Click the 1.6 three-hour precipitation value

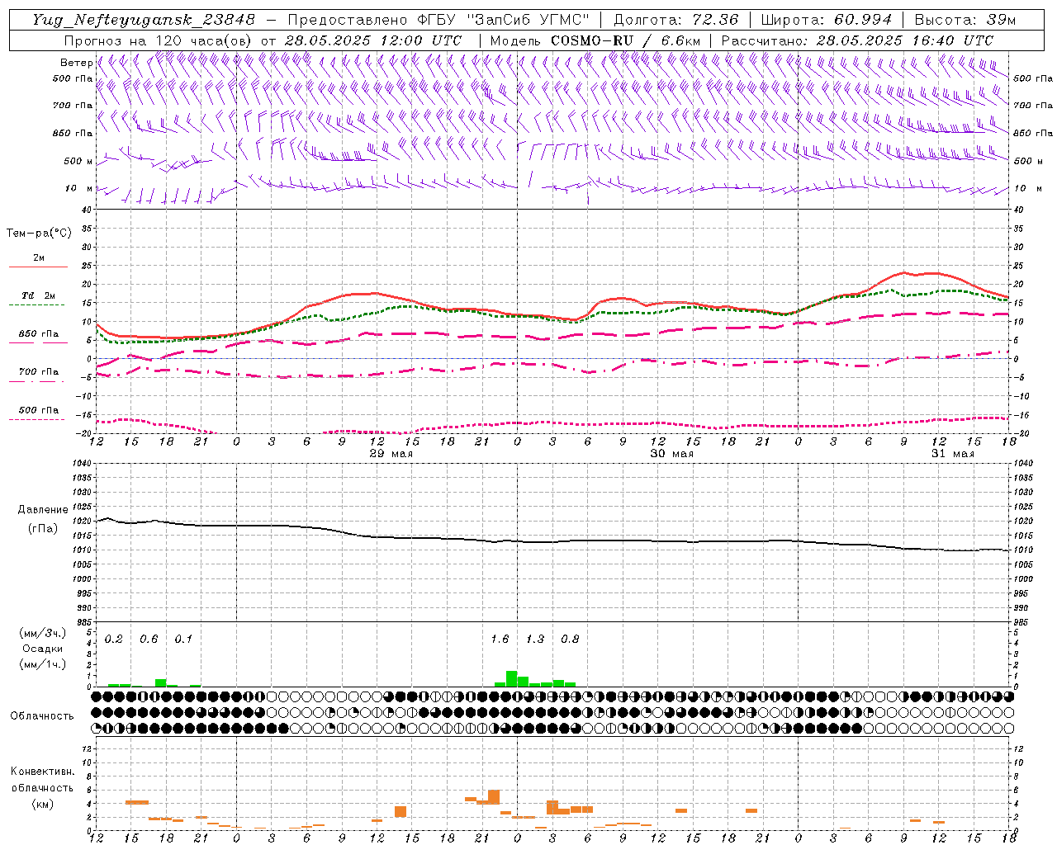click(x=500, y=639)
